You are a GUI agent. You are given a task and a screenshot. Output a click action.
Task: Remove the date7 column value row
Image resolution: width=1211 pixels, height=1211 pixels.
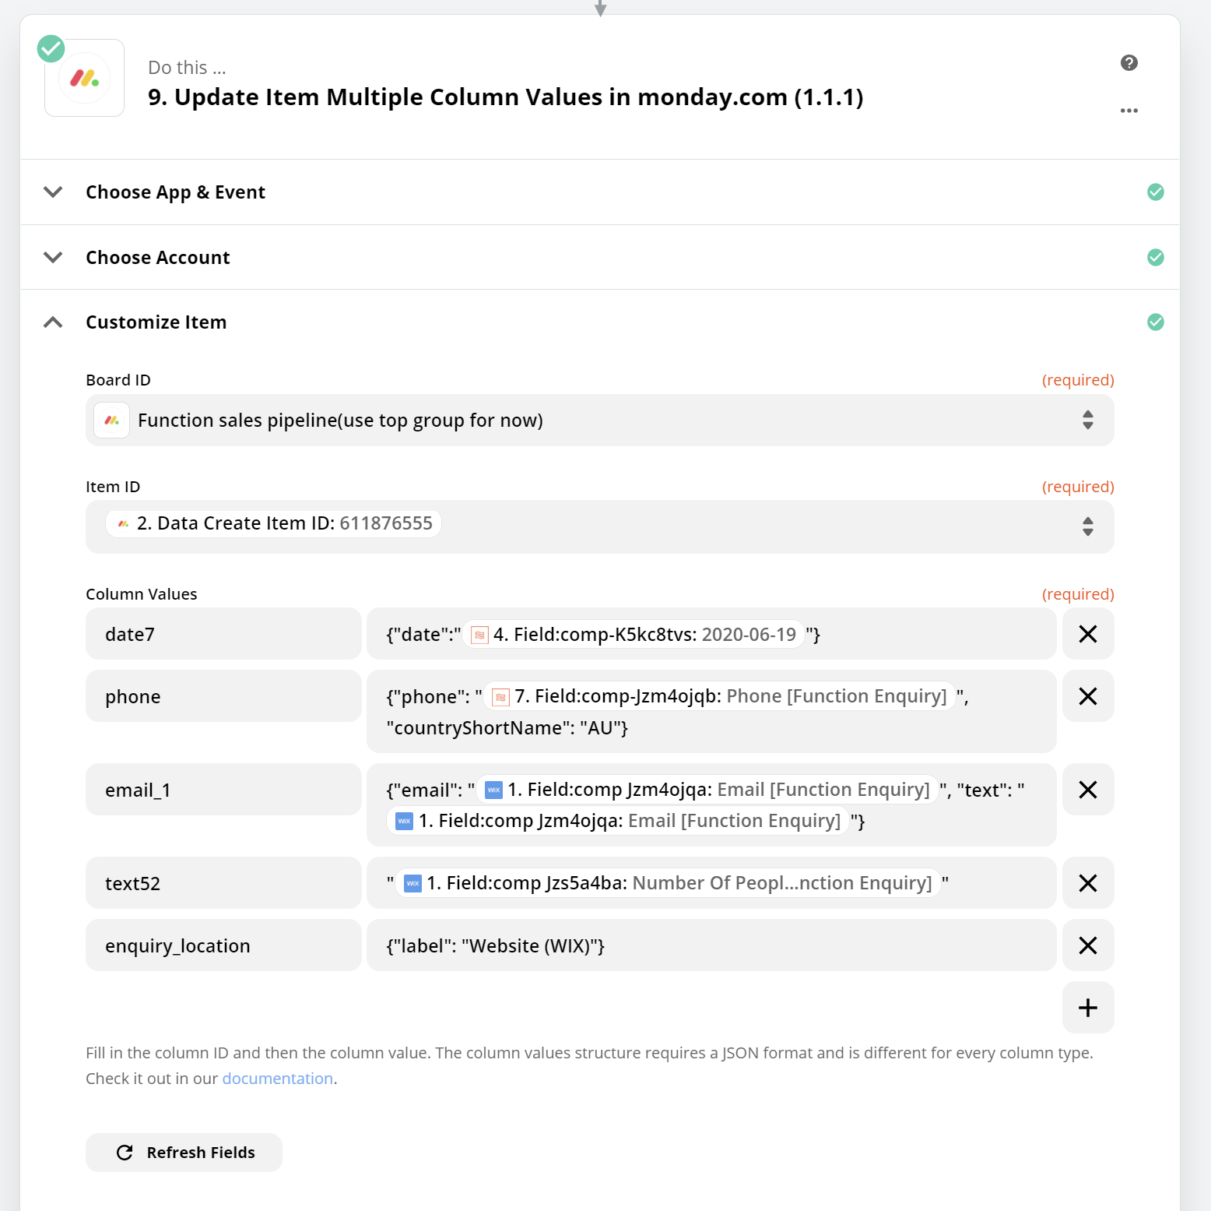[1087, 634]
